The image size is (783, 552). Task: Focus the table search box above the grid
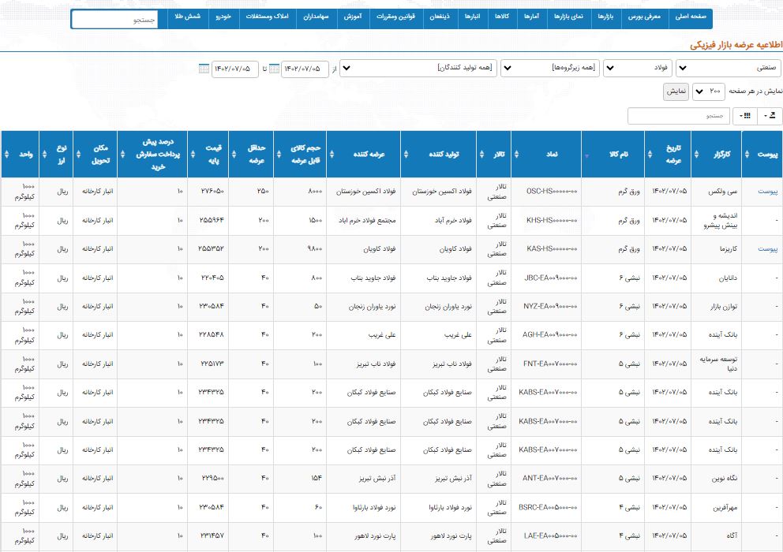coord(679,116)
